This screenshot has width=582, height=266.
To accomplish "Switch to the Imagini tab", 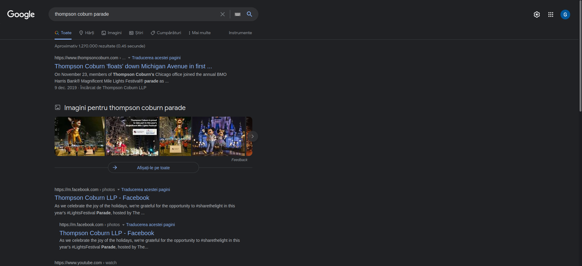I will [111, 33].
